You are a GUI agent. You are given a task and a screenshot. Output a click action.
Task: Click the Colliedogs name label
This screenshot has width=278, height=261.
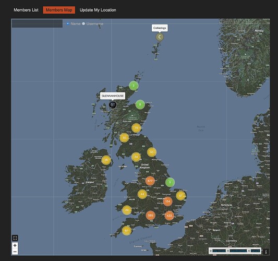(x=160, y=28)
